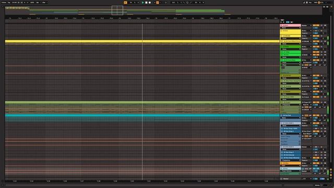Toggle the blue Automation Mode button

click(x=288, y=22)
